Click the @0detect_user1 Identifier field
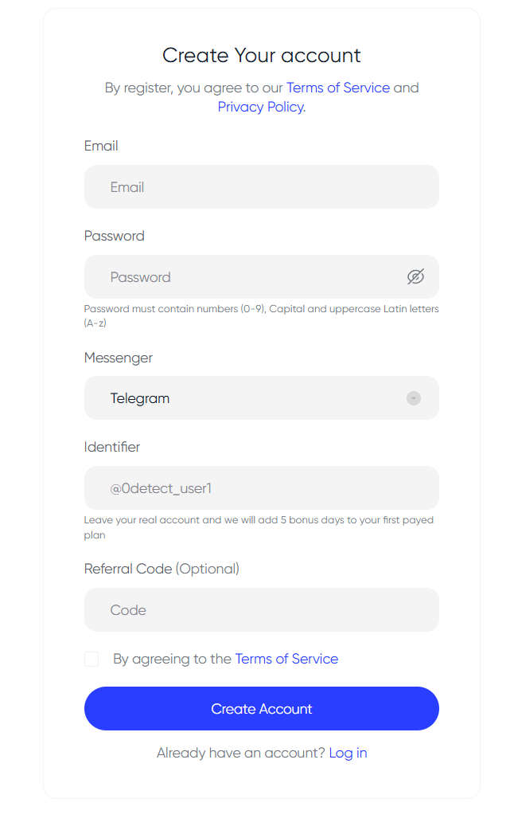Viewport: 514px width, 830px height. coord(261,488)
